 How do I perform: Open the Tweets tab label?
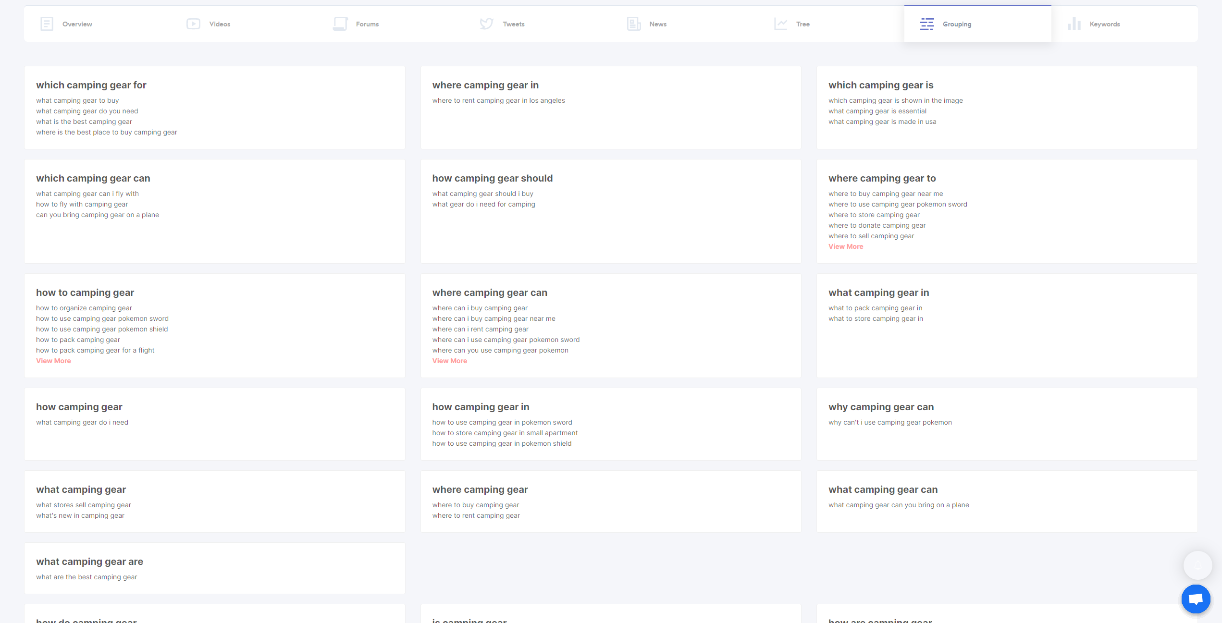coord(513,24)
